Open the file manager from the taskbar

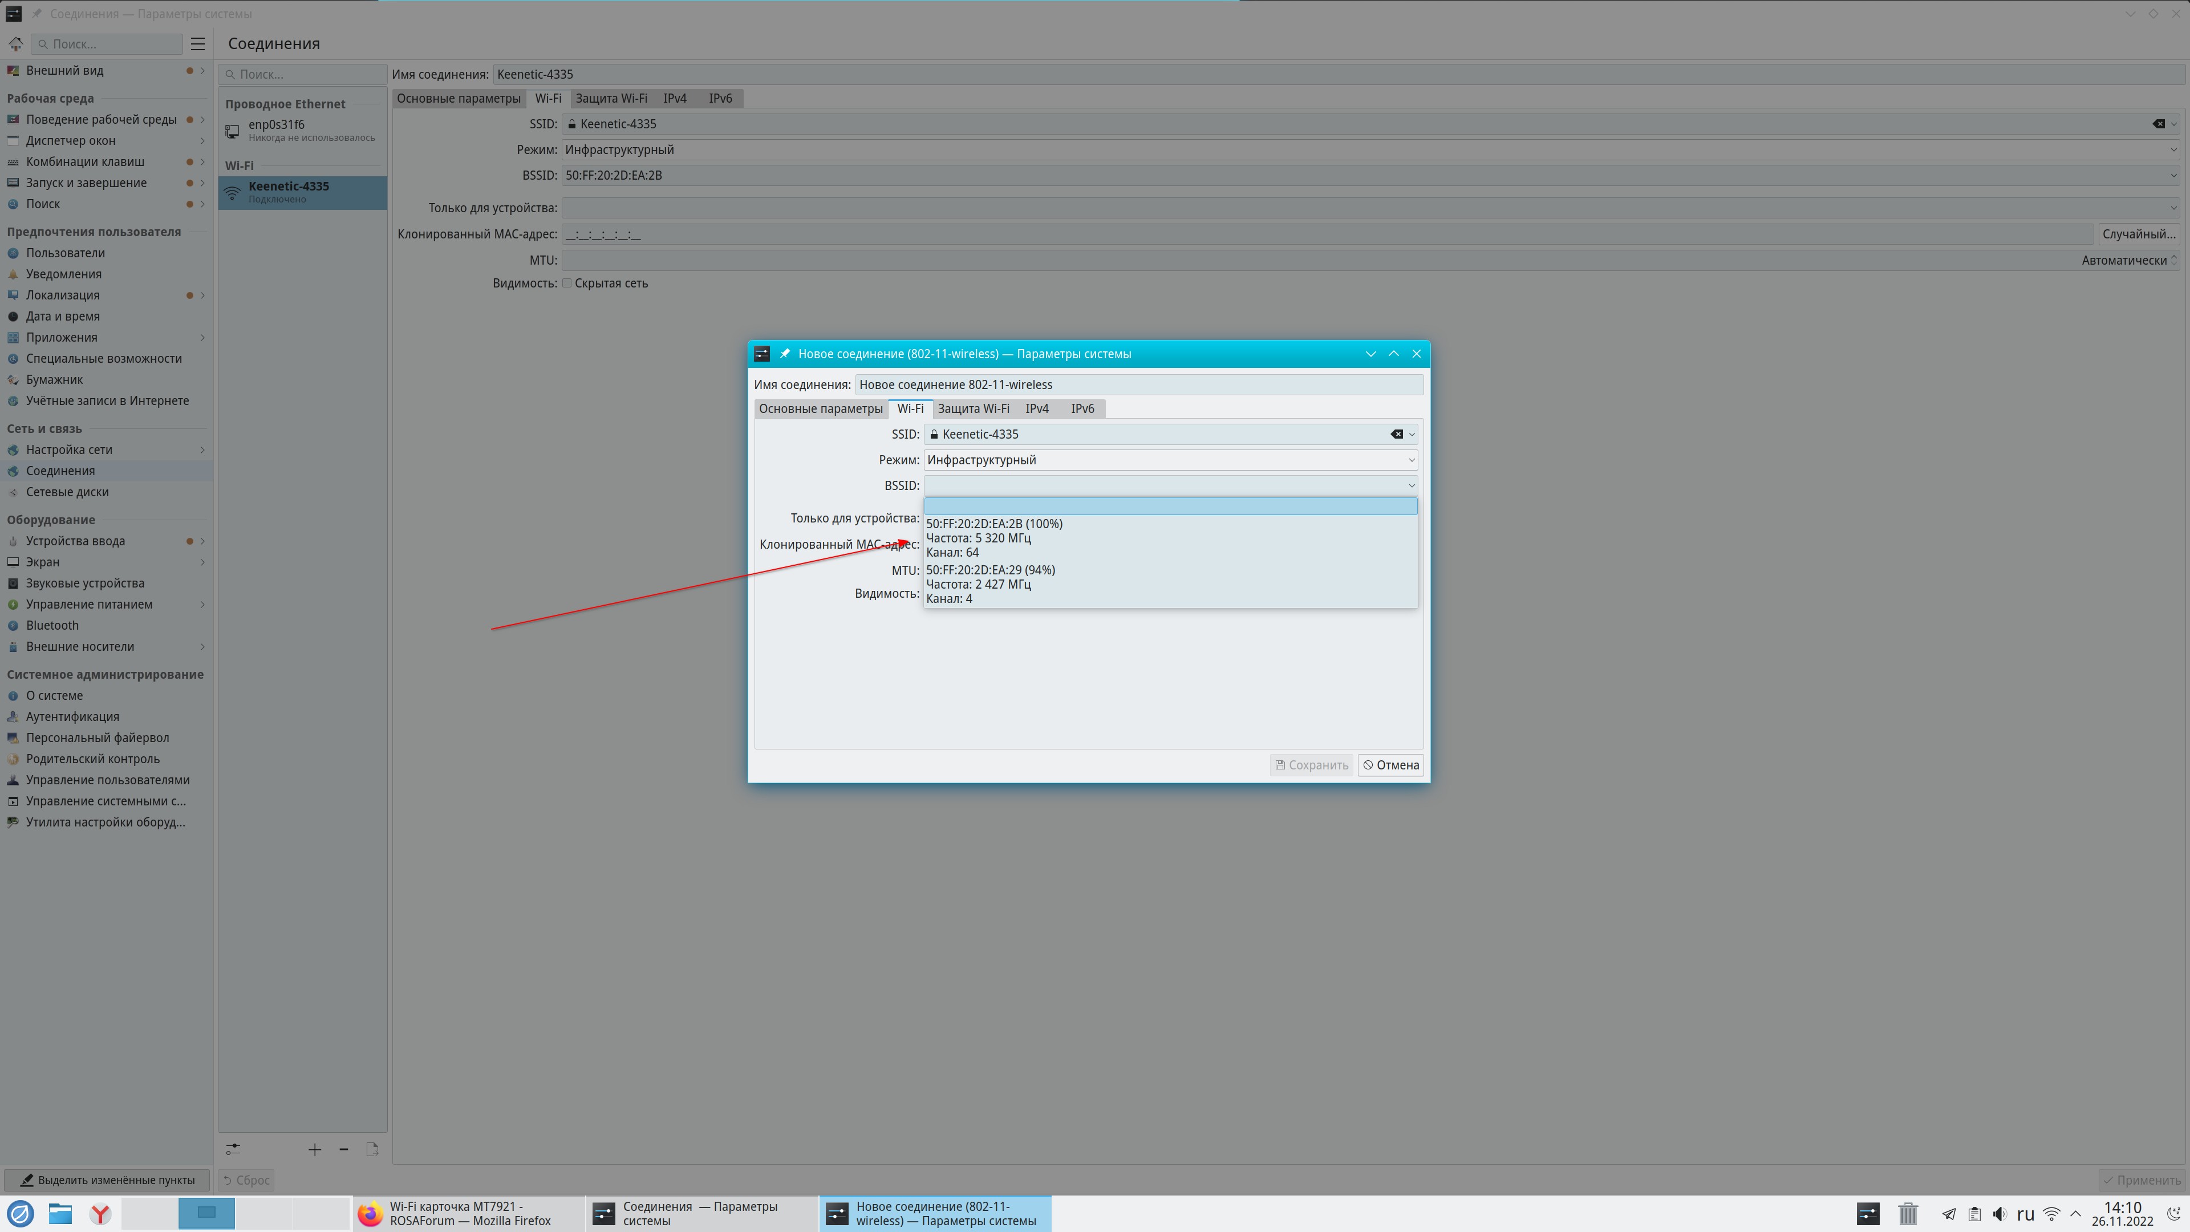(x=59, y=1213)
